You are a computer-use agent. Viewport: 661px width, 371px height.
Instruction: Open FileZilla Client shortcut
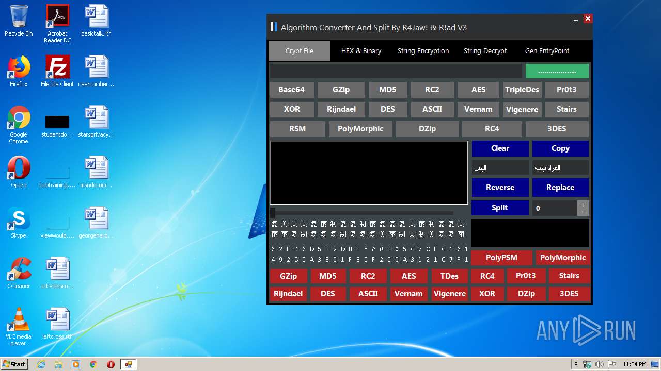tap(57, 71)
